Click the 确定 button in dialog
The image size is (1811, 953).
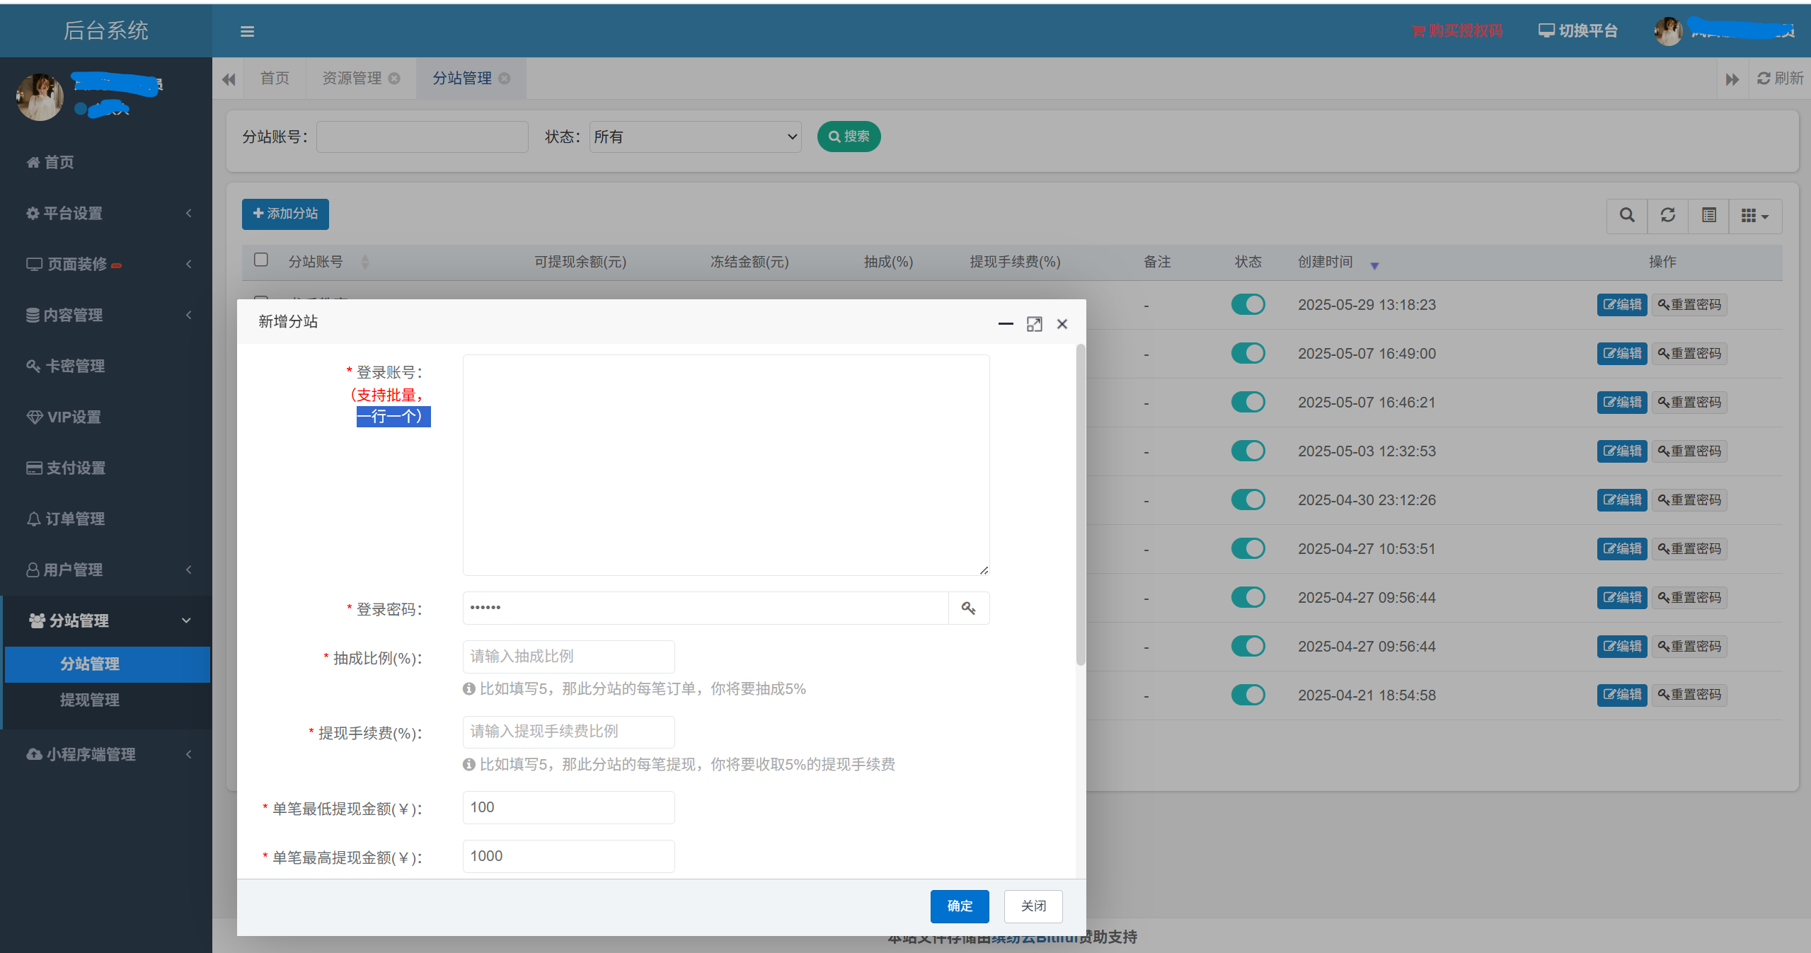(x=959, y=906)
